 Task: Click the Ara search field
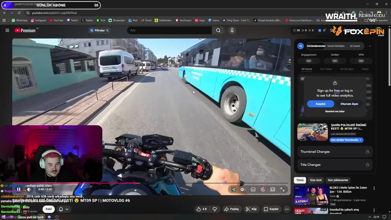point(170,30)
